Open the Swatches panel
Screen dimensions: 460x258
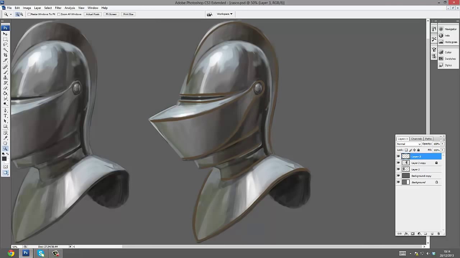[x=448, y=59]
